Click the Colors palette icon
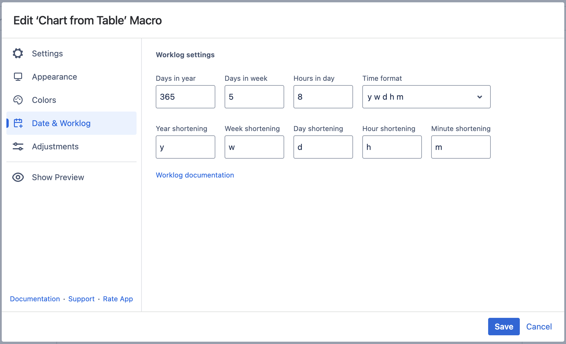 click(x=18, y=100)
